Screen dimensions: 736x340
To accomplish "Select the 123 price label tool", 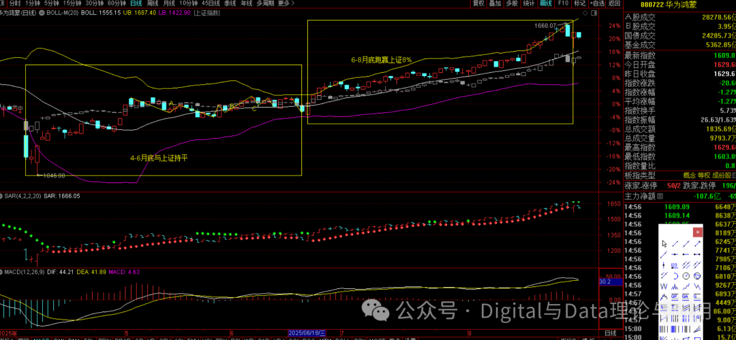I will pos(675,265).
